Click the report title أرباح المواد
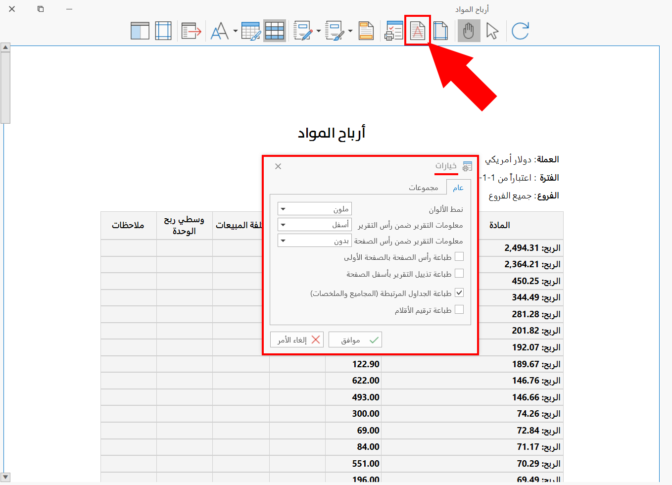The height and width of the screenshot is (485, 672). 332,133
